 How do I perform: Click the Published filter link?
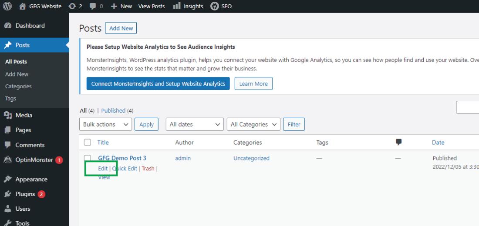pos(113,110)
